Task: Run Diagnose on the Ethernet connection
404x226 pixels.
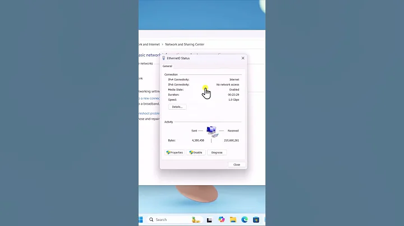Action: (x=217, y=153)
